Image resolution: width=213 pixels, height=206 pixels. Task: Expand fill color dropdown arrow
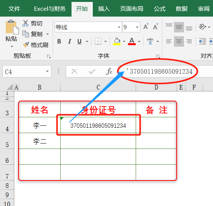pyautogui.click(x=124, y=41)
